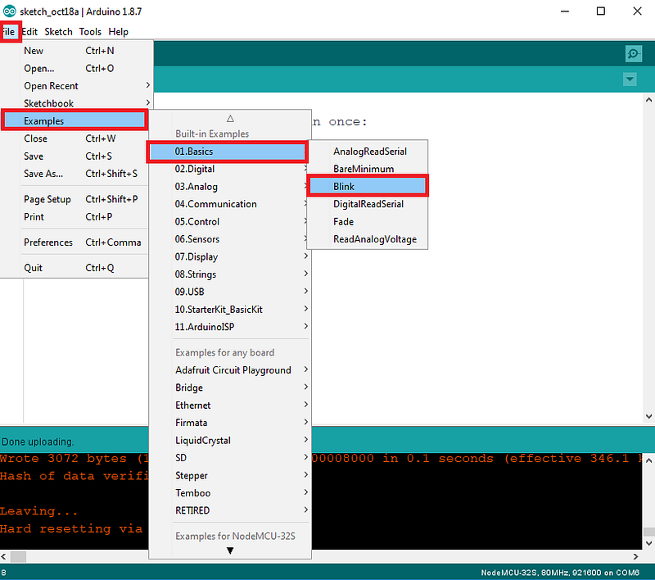Open the Blink example sketch

368,186
